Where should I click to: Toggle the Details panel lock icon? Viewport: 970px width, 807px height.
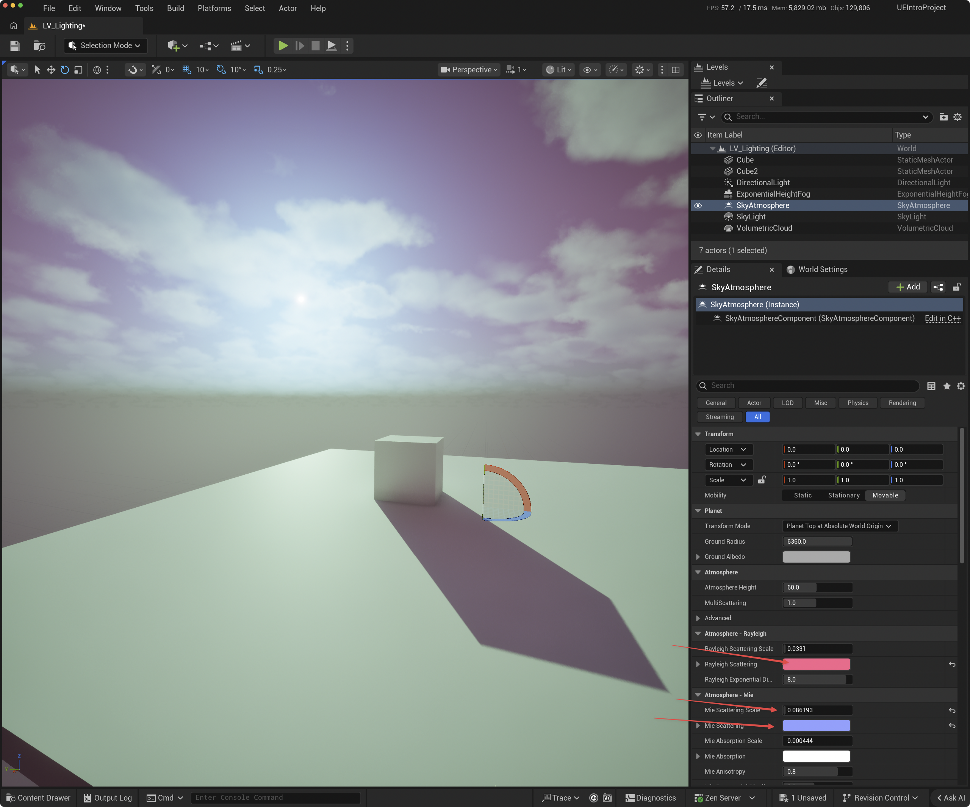click(957, 287)
